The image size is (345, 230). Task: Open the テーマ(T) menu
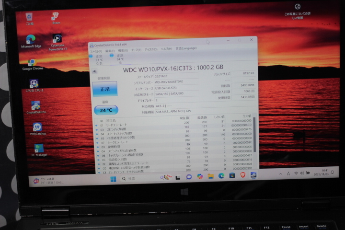tap(136, 50)
